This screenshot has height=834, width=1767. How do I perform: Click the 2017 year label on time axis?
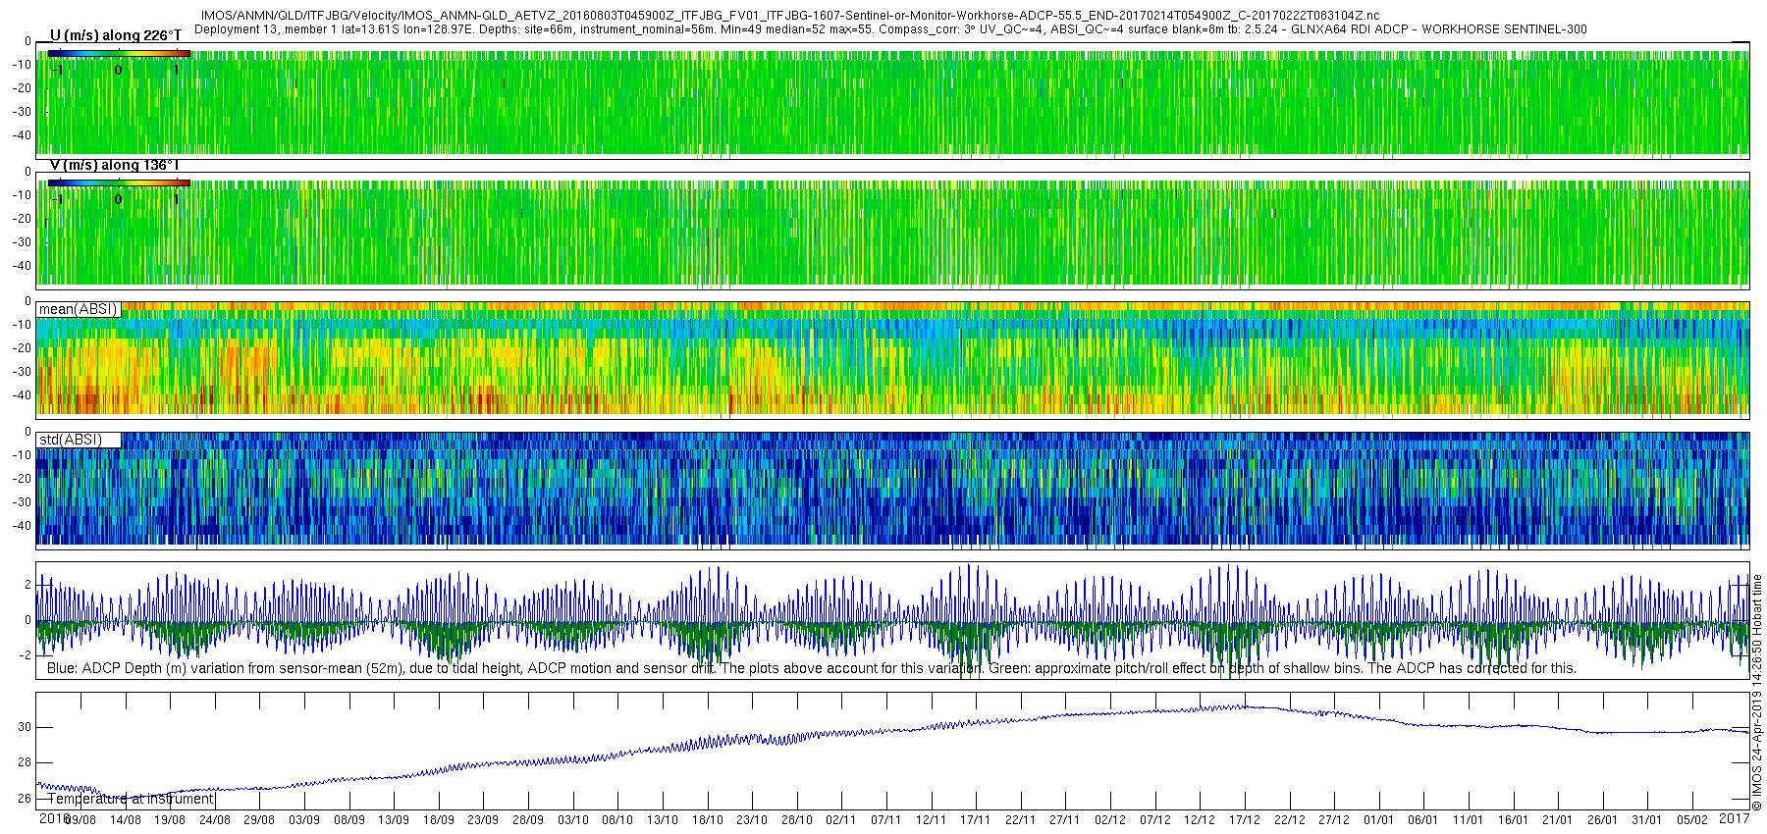point(1736,818)
